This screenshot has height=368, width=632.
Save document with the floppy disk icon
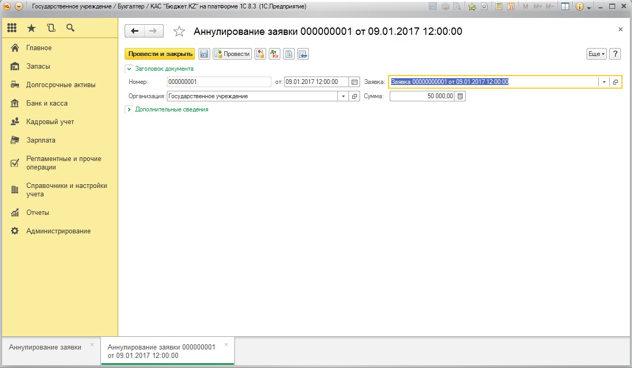(x=204, y=54)
